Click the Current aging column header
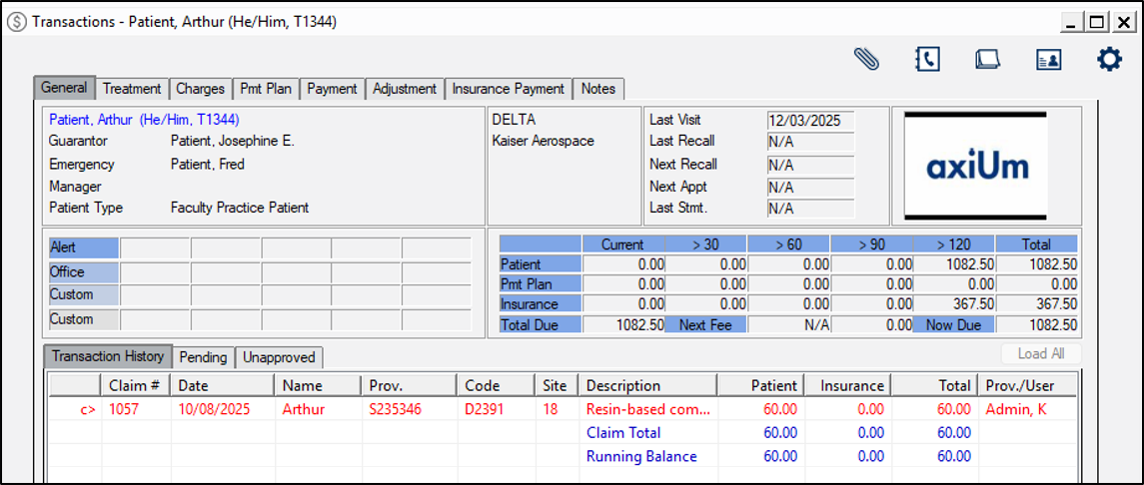Image resolution: width=1144 pixels, height=485 pixels. click(622, 244)
